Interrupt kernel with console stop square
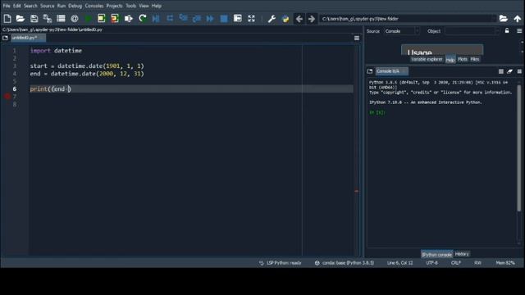The image size is (525, 295). coord(501,71)
